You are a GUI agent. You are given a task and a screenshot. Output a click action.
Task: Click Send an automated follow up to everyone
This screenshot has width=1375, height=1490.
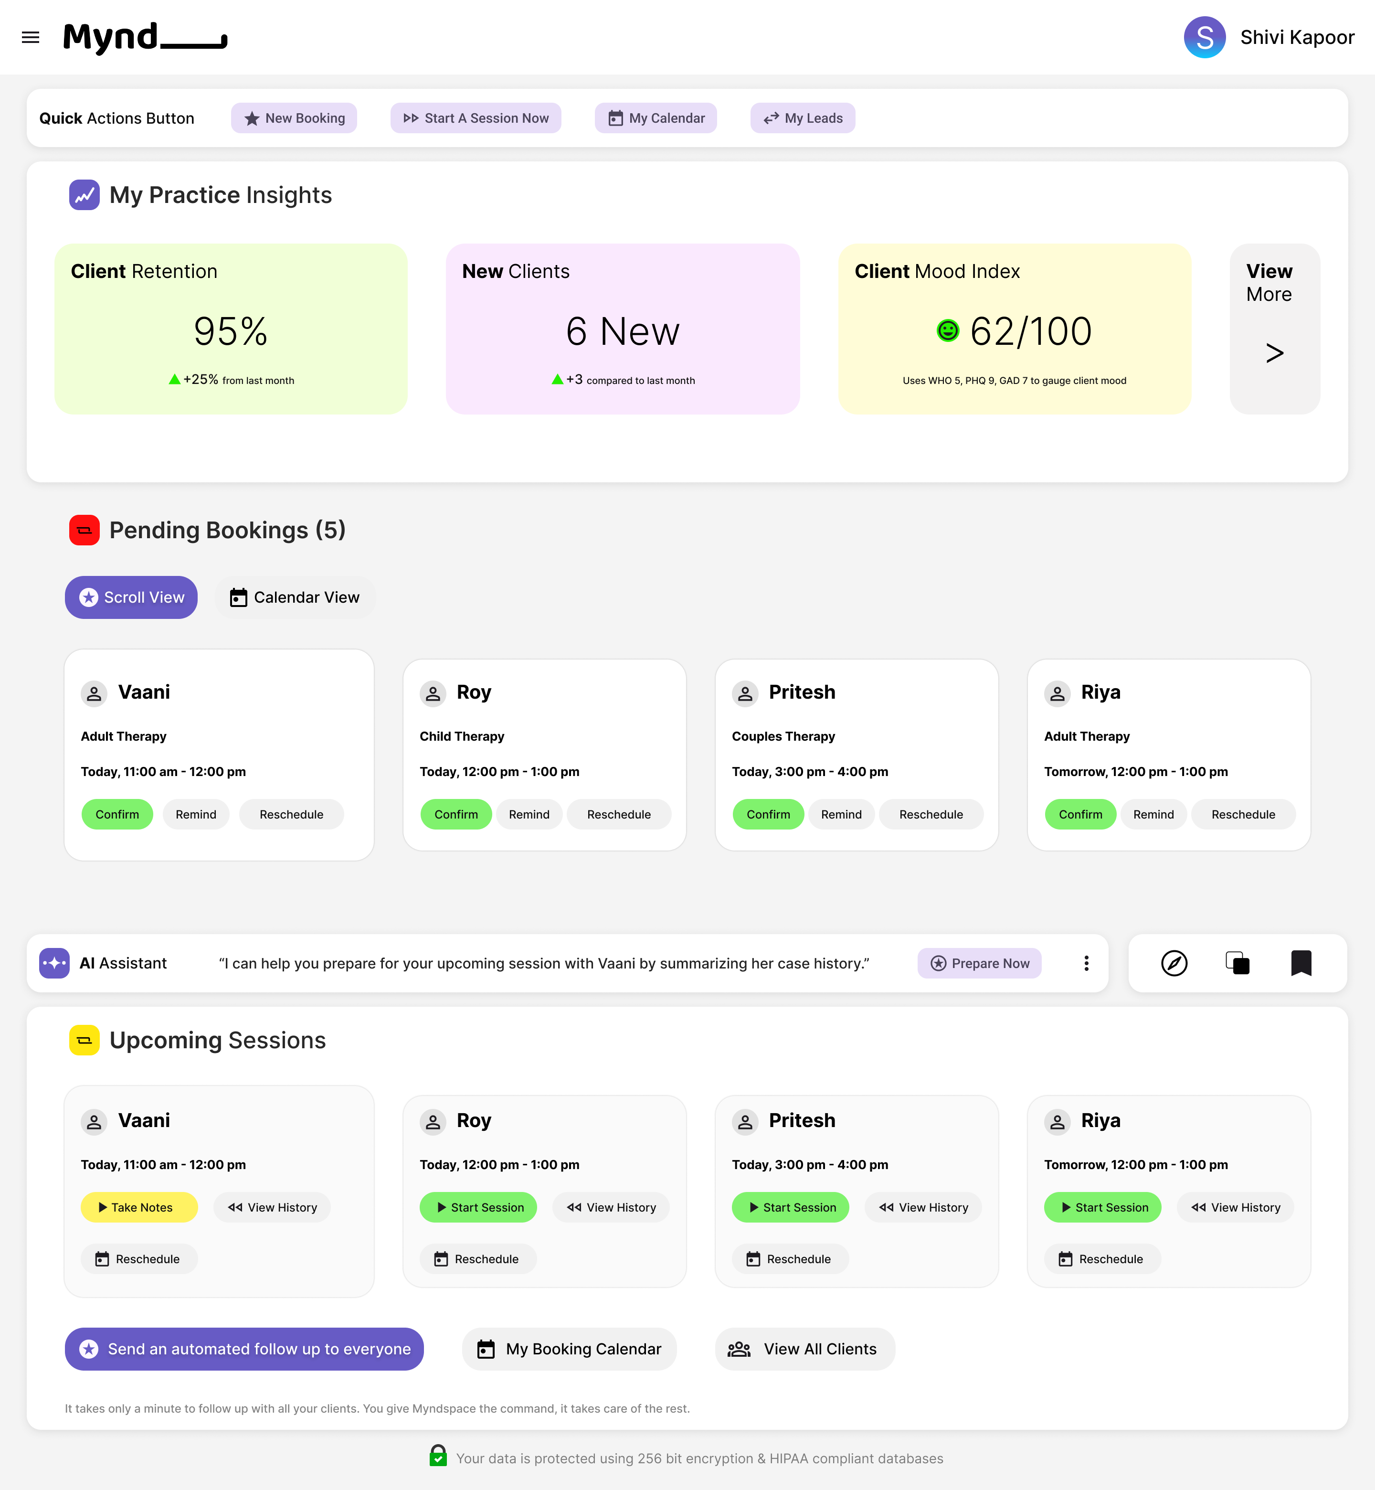244,1349
